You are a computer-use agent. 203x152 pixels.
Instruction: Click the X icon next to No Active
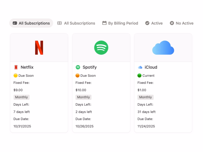tap(172, 23)
